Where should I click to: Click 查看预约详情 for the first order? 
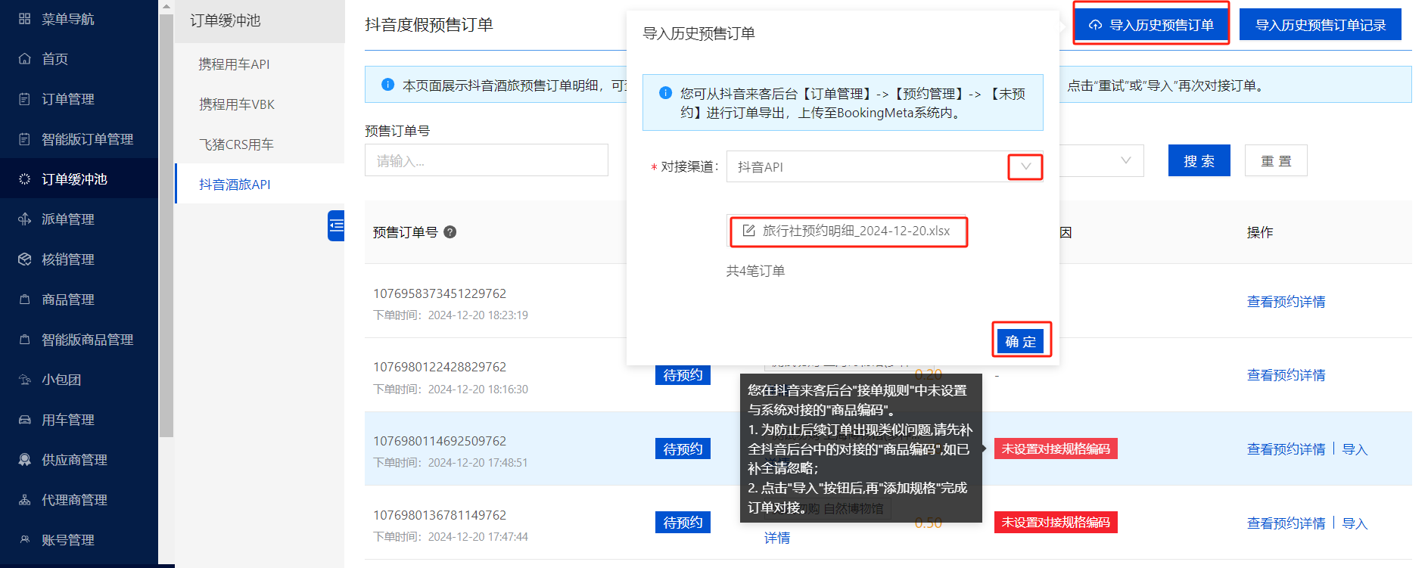1286,302
